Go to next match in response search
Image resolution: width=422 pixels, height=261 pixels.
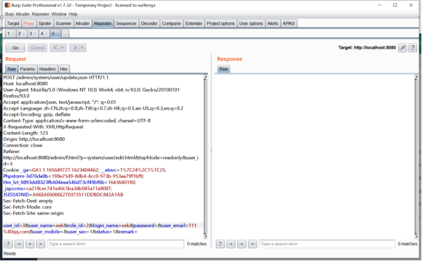coord(252,244)
